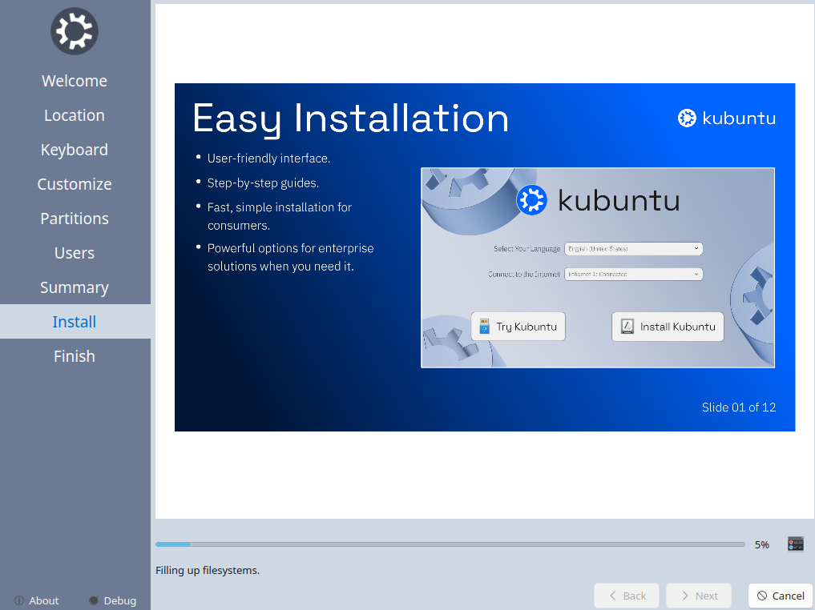Click the Kubuntu gear logo in sidebar
This screenshot has height=610, width=815.
pyautogui.click(x=75, y=32)
